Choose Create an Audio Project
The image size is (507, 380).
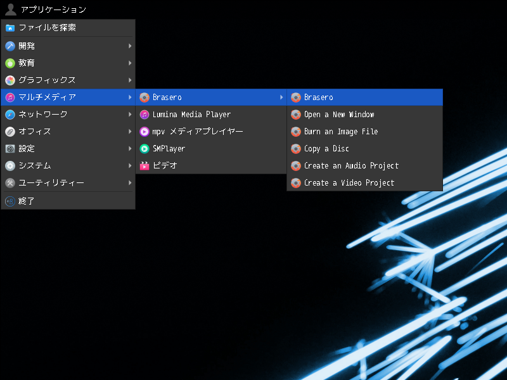365,166
